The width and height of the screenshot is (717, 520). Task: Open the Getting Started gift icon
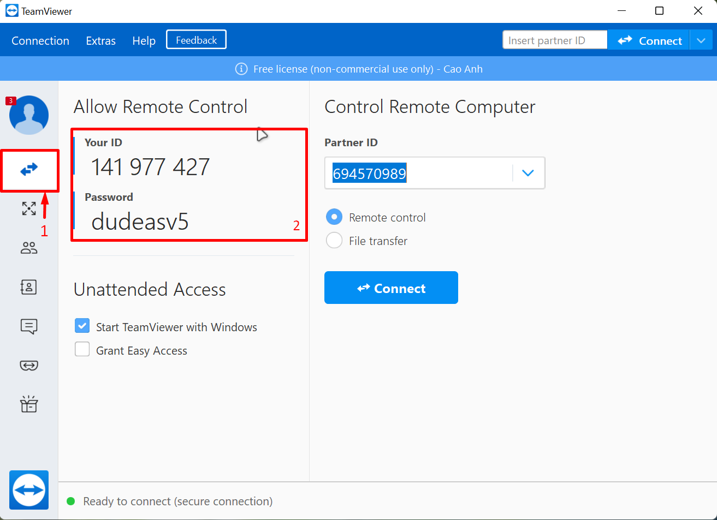coord(29,404)
